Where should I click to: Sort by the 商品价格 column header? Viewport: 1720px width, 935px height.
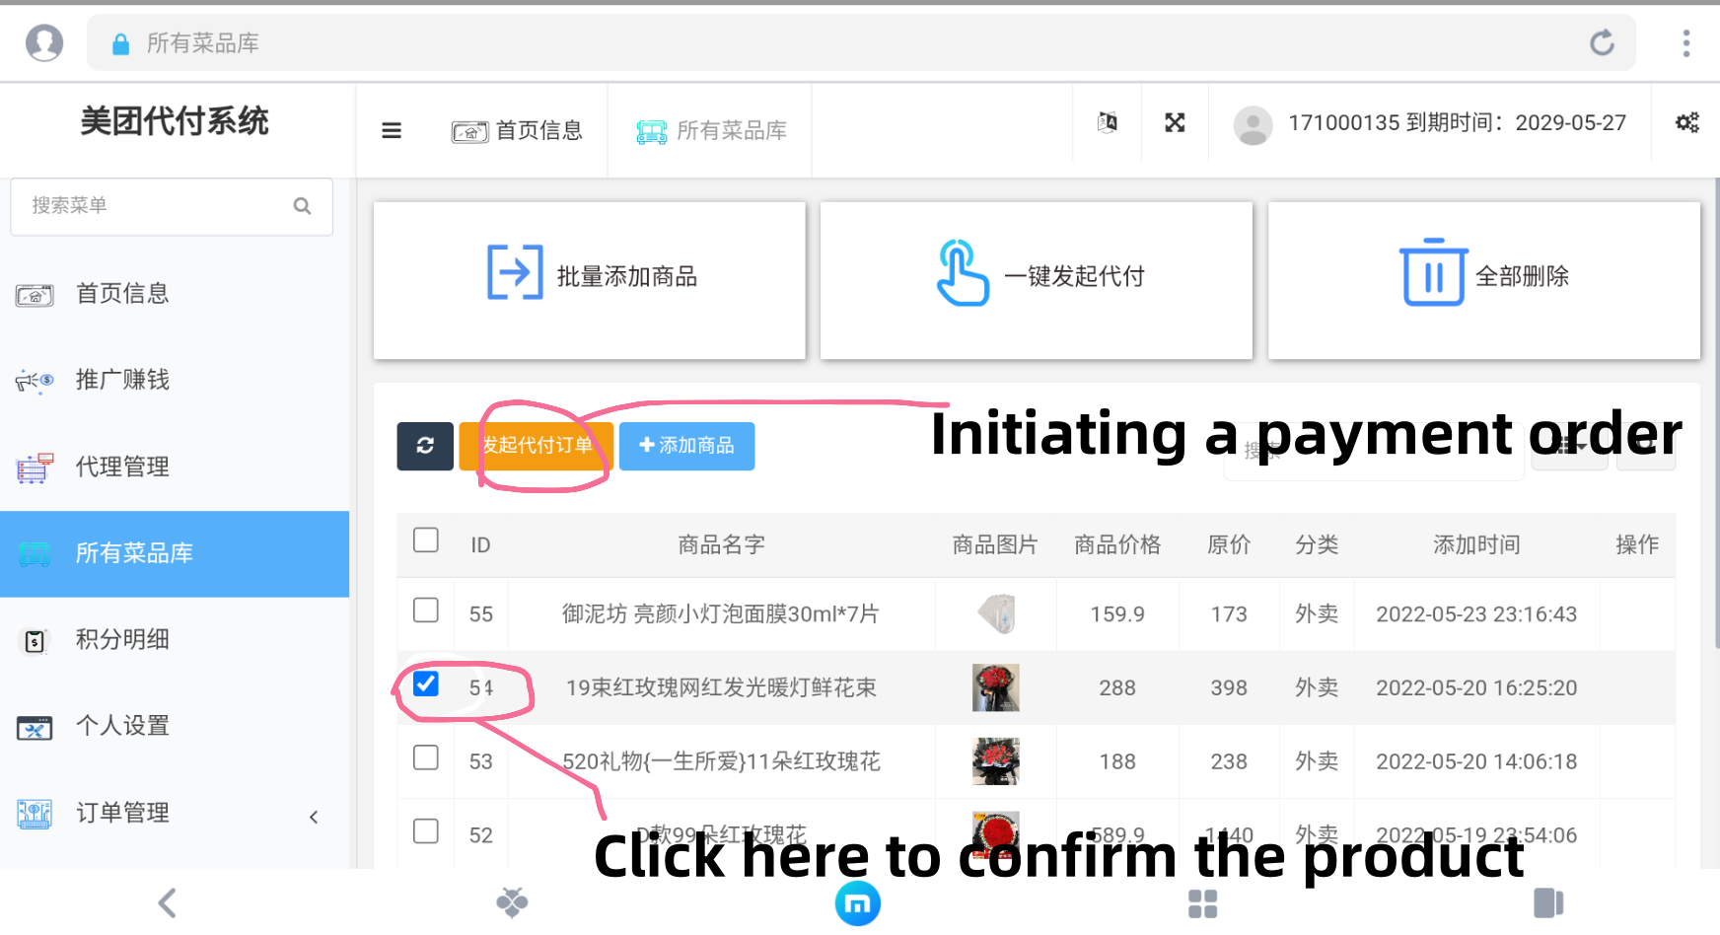(x=1117, y=545)
